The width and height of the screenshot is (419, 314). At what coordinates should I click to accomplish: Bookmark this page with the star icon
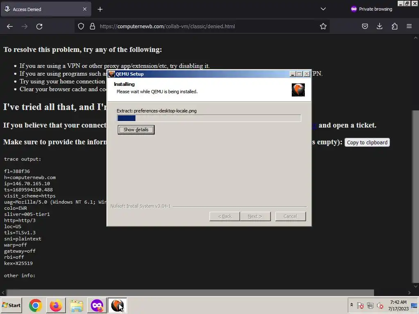pos(323,27)
